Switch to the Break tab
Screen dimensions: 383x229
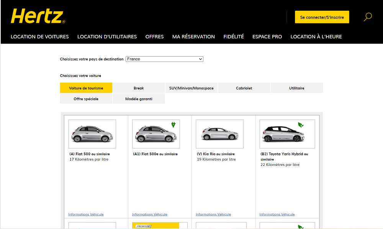click(139, 88)
